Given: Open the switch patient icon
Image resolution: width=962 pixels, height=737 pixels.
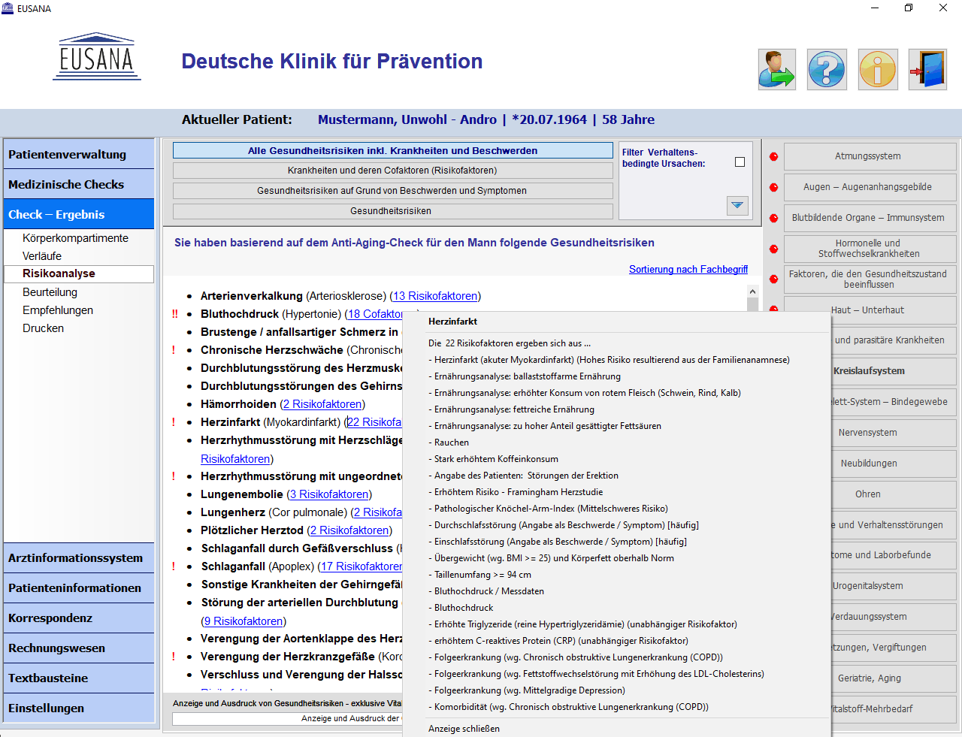Looking at the screenshot, I should click(x=777, y=70).
